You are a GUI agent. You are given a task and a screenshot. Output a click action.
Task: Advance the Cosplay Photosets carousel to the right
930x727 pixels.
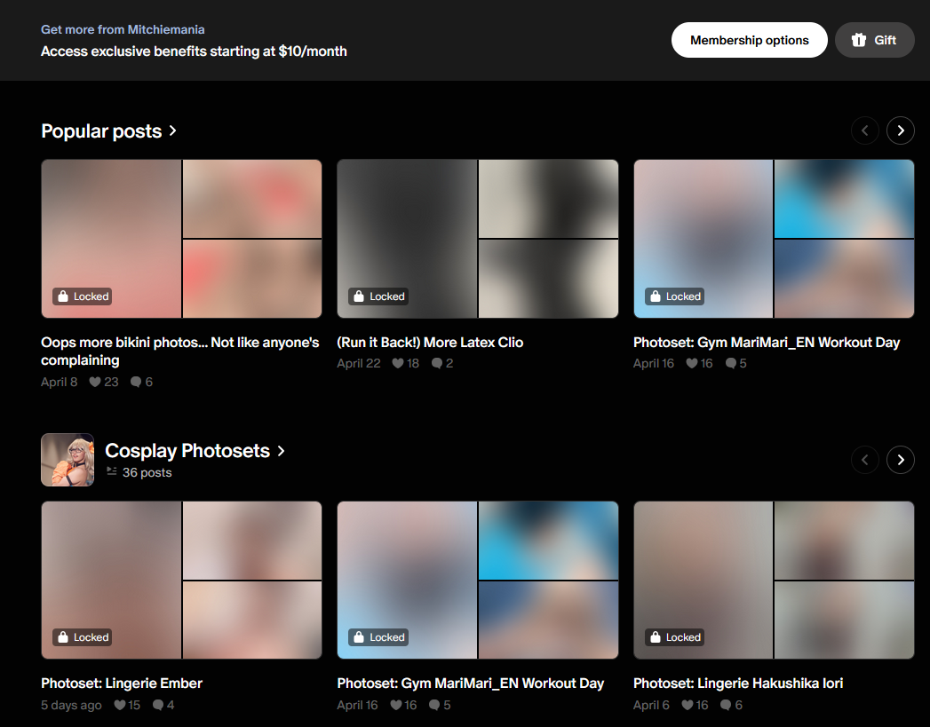(x=901, y=460)
